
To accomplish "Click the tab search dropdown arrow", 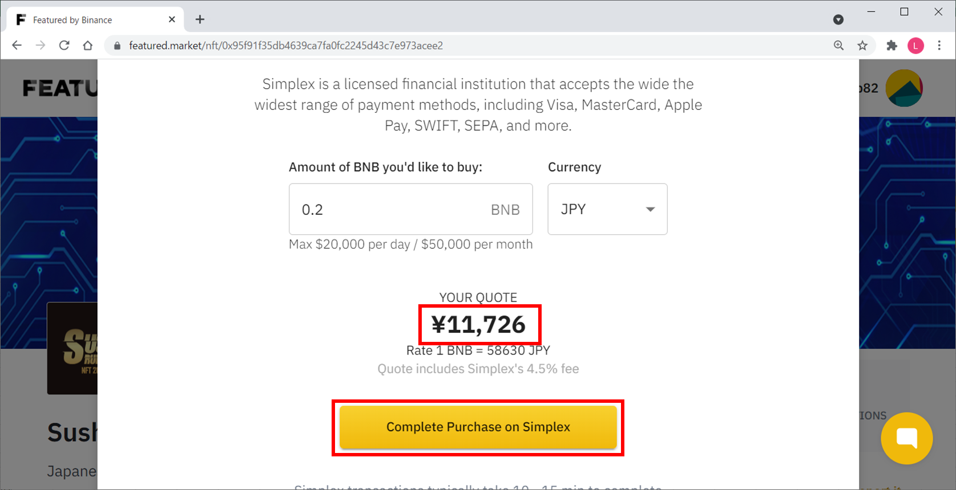I will [x=838, y=20].
